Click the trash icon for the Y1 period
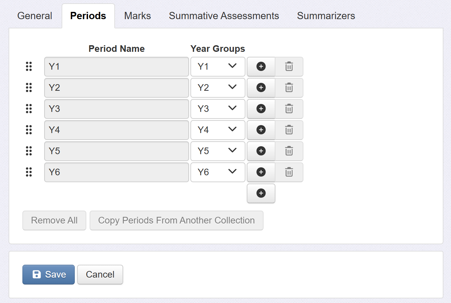 tap(289, 67)
